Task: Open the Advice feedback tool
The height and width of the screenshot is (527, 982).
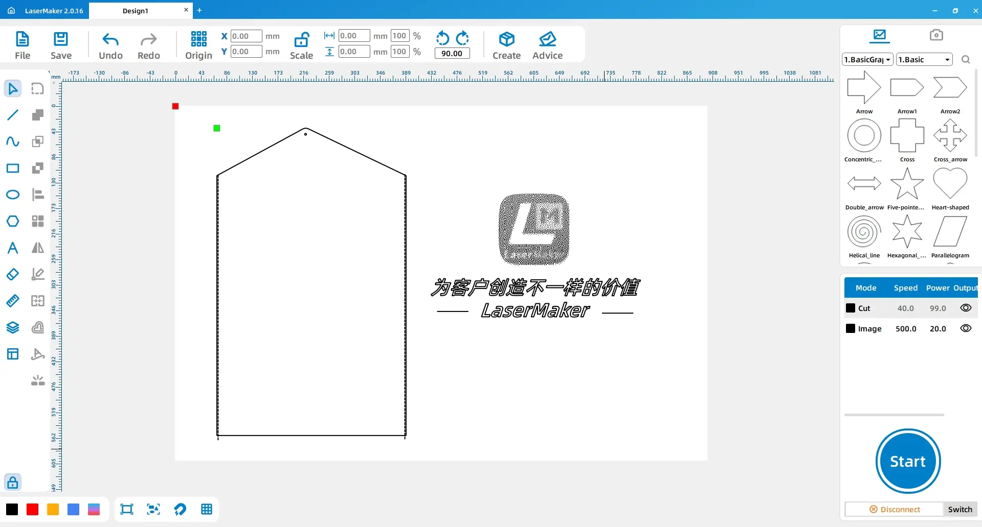Action: point(547,45)
